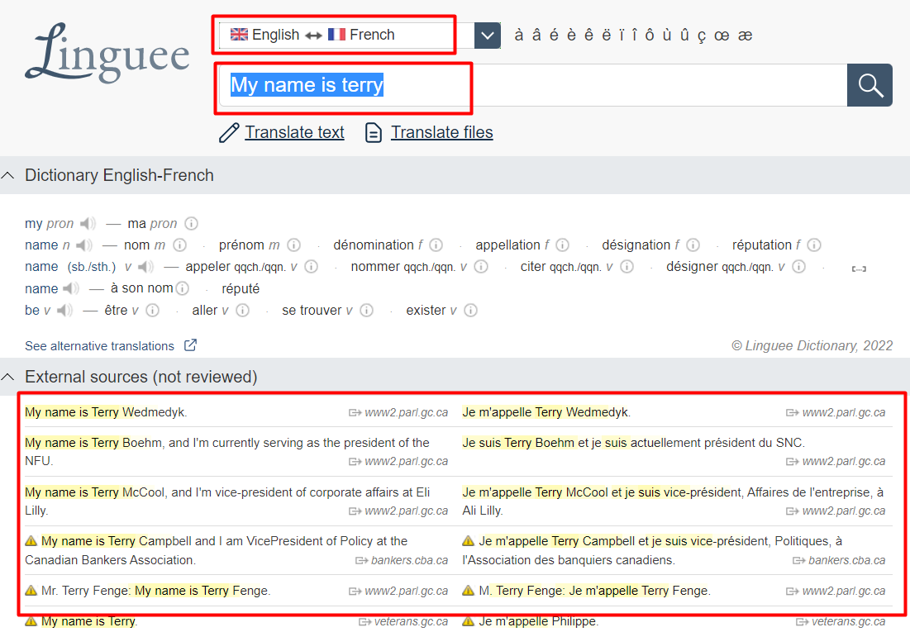Click the dictionary entry 'my'
910x632 pixels.
[33, 224]
